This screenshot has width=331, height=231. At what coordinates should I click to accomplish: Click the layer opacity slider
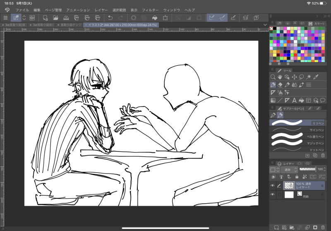(307, 169)
